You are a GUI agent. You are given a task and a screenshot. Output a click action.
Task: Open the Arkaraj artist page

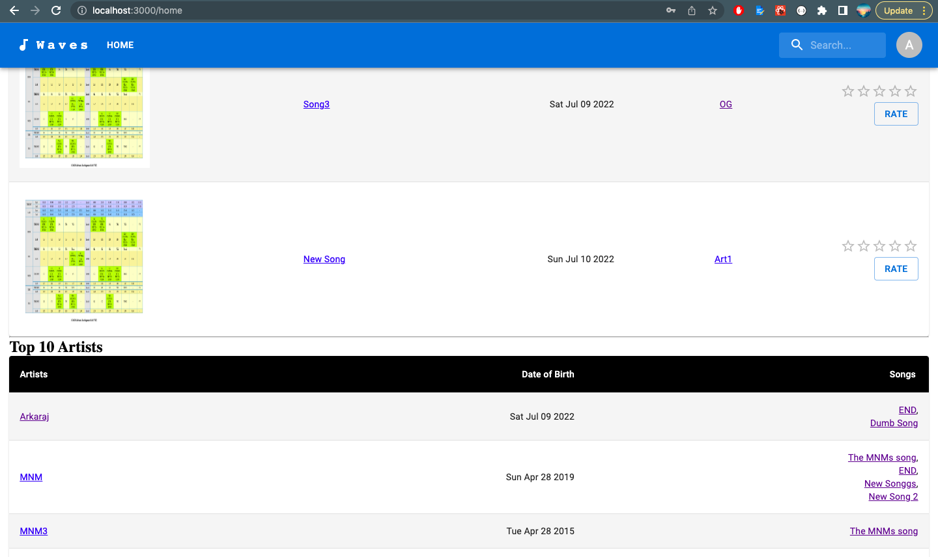click(x=34, y=416)
